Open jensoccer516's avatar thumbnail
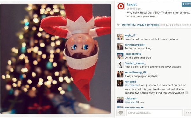This screenshot has width=191, height=118. click(x=120, y=56)
